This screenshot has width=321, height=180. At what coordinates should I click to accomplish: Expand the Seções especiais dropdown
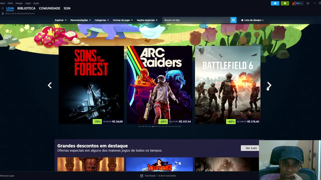pos(147,20)
